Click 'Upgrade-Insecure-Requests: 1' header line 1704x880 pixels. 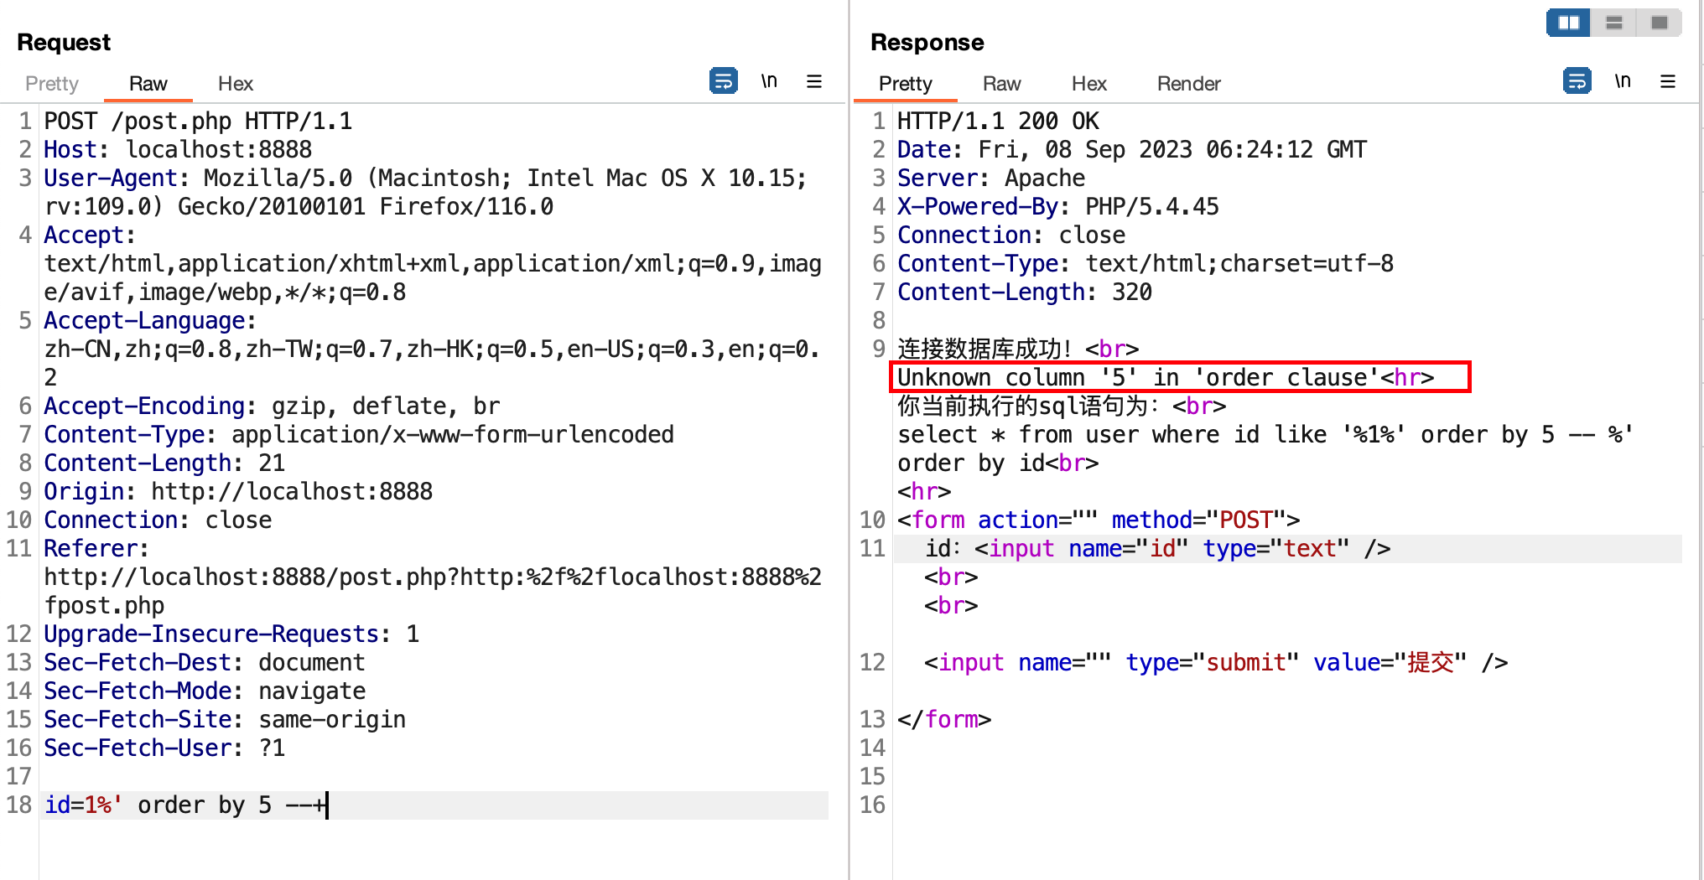click(231, 634)
